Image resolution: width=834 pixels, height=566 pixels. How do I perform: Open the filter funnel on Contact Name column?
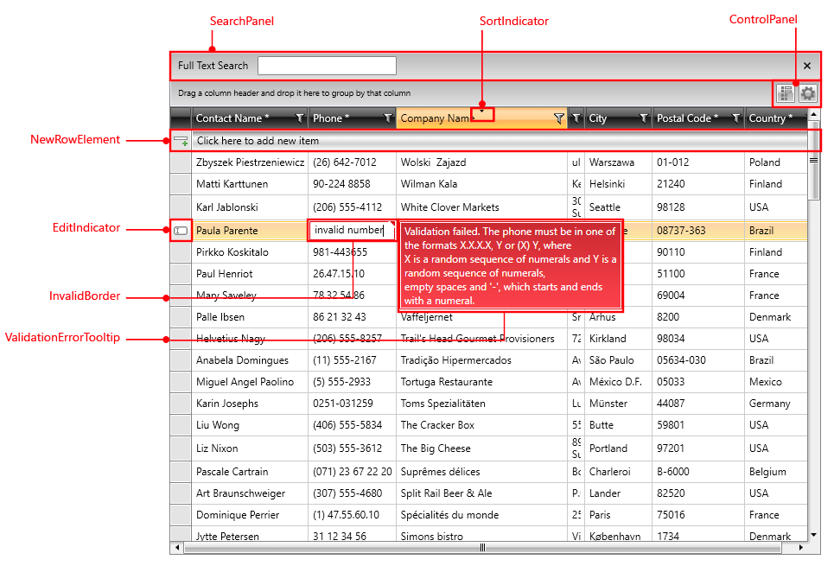pyautogui.click(x=299, y=118)
